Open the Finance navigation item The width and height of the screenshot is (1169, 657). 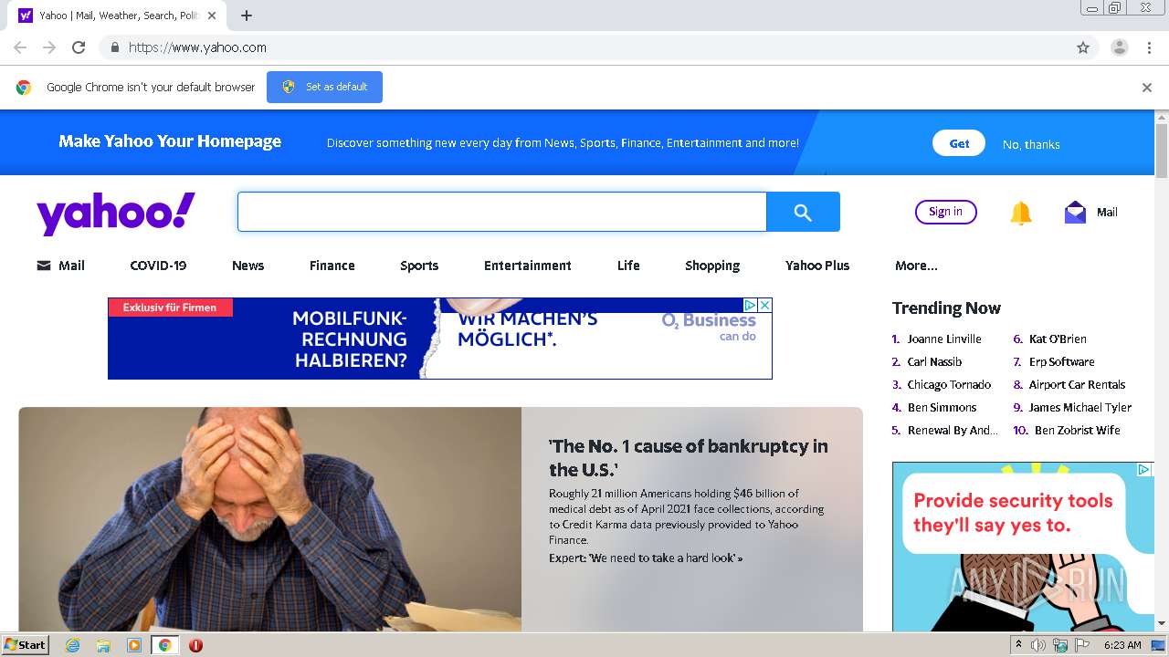click(x=332, y=266)
